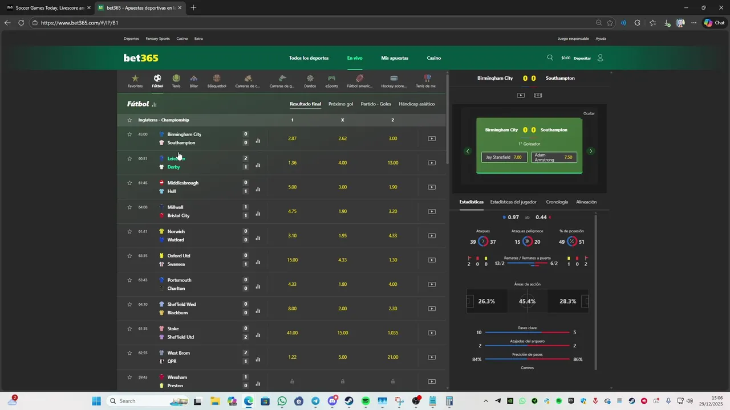Switch to Hándicap asiático market tab
This screenshot has width=730, height=410.
(417, 104)
